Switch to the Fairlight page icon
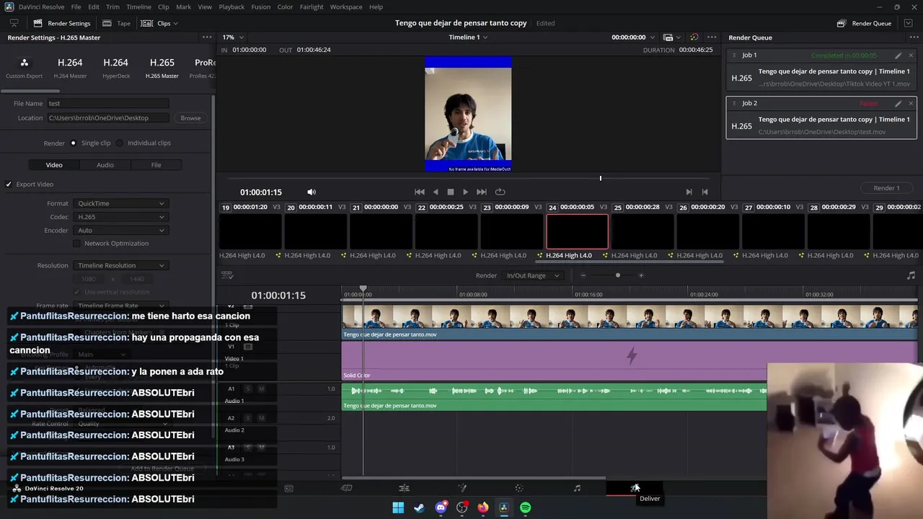 click(577, 488)
